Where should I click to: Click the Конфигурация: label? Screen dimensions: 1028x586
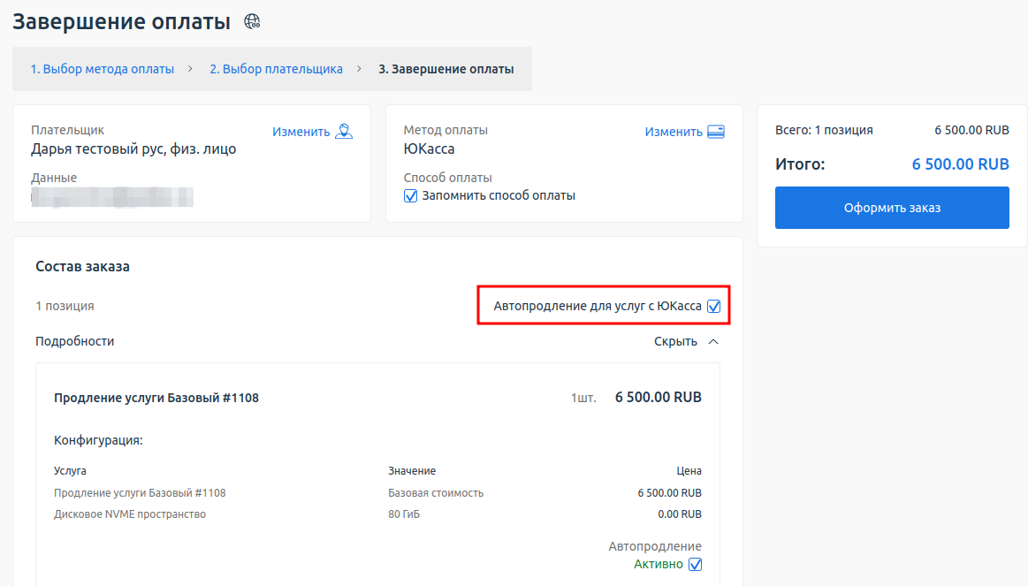tap(98, 440)
